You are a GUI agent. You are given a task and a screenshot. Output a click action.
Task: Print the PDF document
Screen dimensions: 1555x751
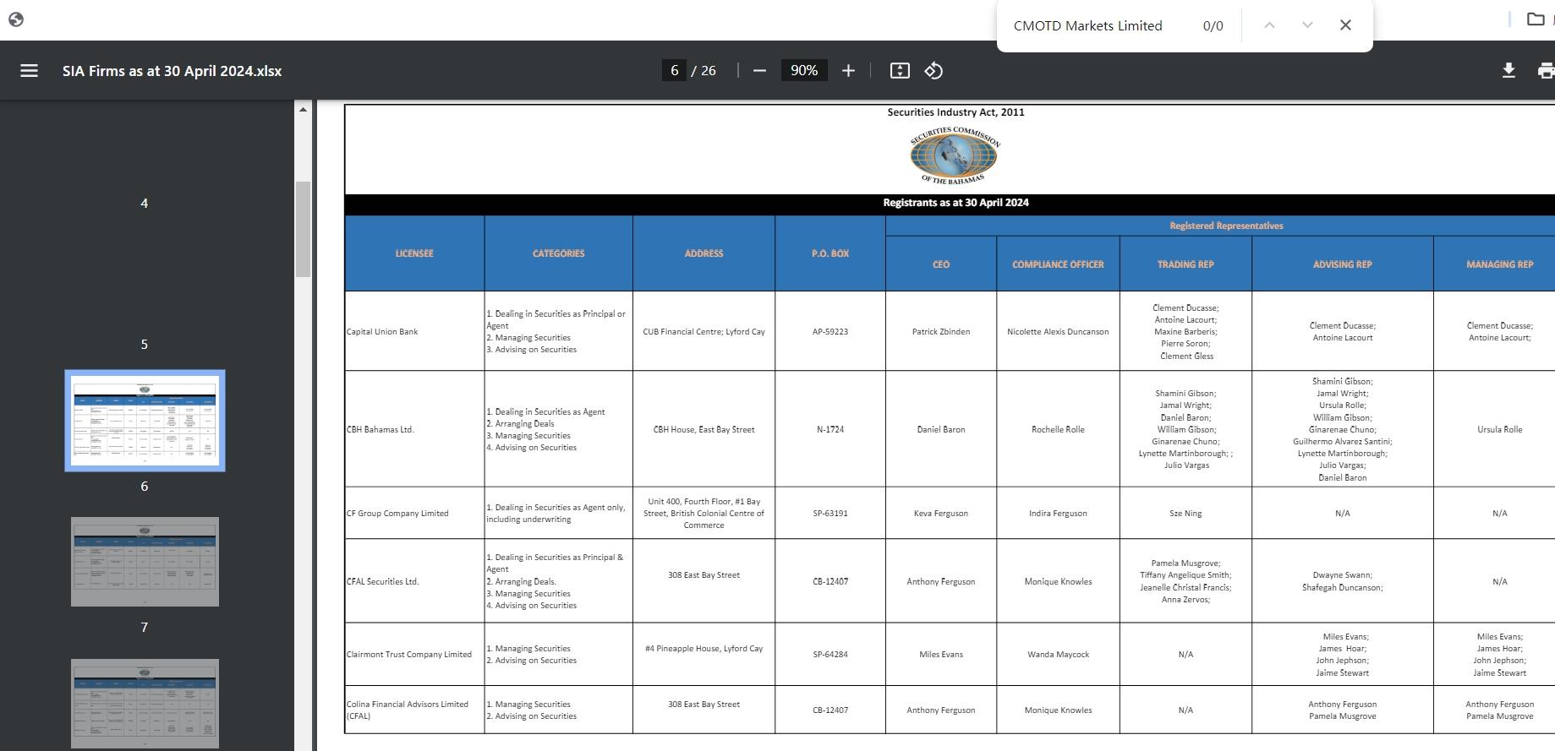pos(1546,71)
